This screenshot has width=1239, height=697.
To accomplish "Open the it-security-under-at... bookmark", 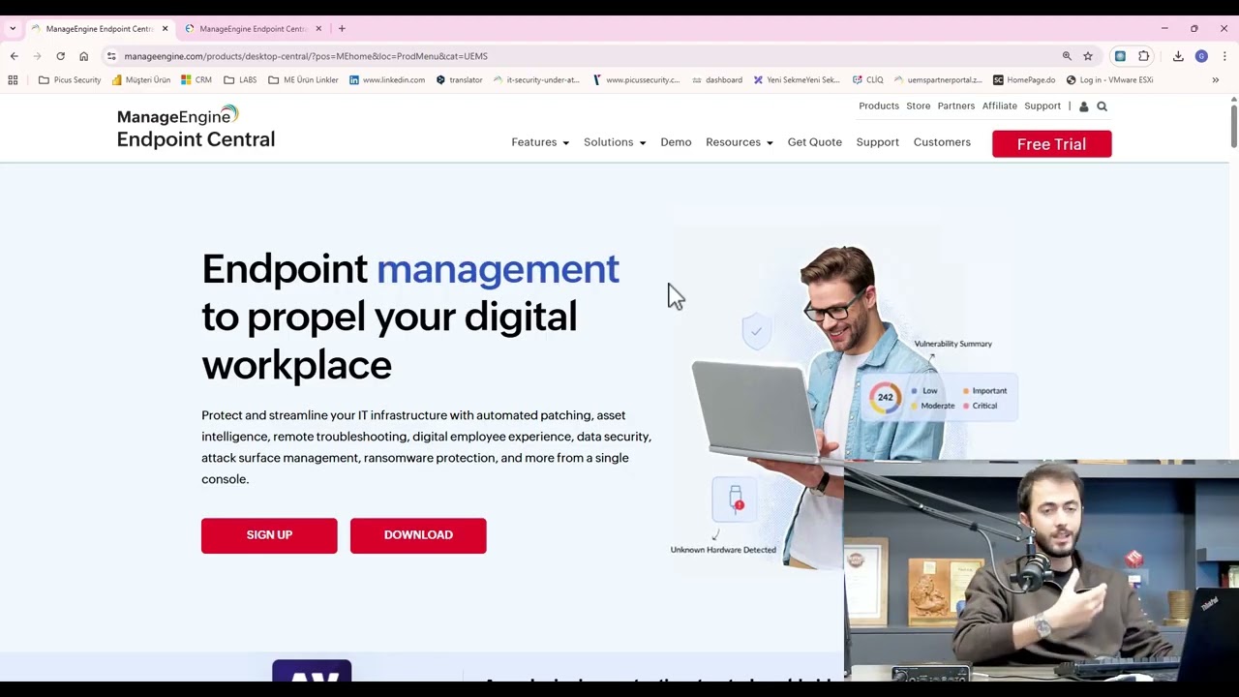I will (536, 80).
